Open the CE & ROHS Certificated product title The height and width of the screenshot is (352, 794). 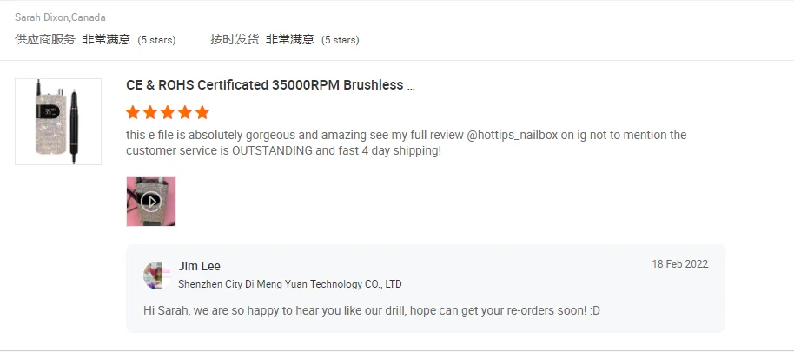[270, 85]
